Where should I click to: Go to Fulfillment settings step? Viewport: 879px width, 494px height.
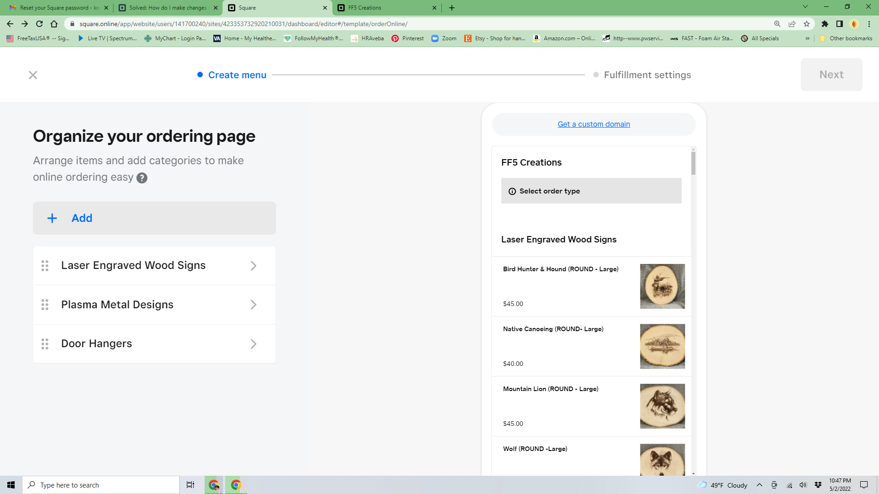tap(647, 75)
